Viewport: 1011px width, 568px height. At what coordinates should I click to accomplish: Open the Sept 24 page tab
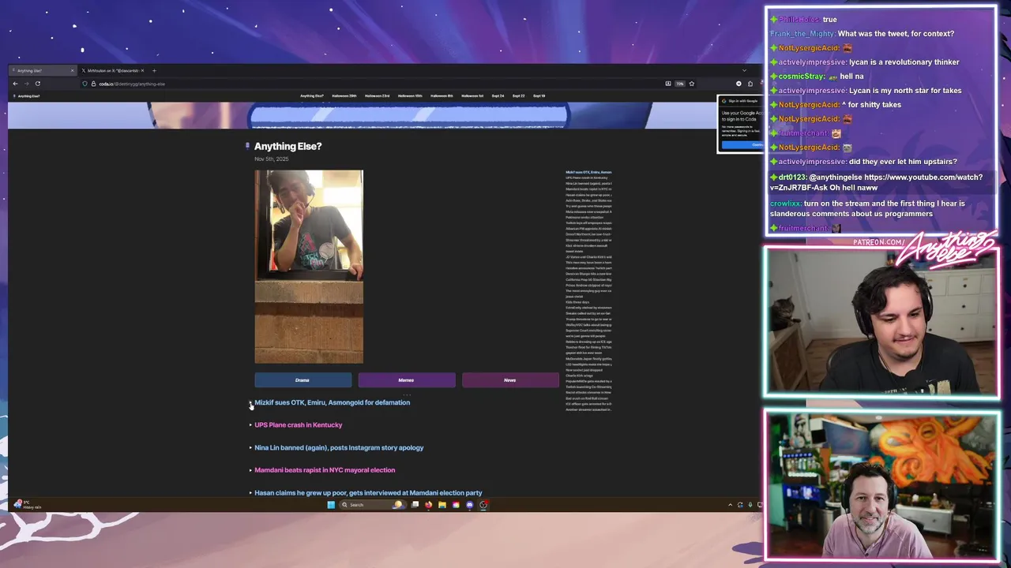pyautogui.click(x=498, y=96)
